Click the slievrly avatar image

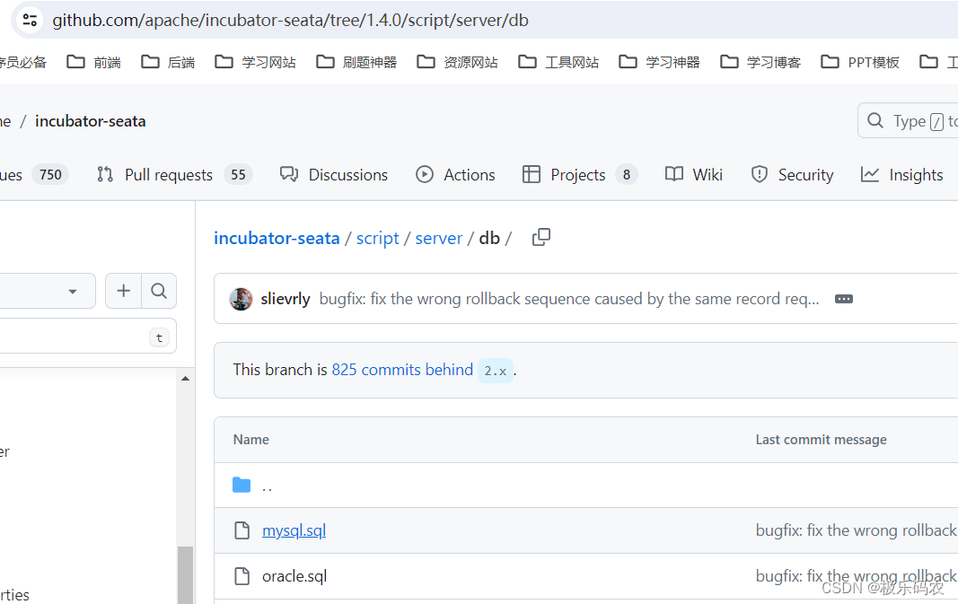click(x=241, y=299)
